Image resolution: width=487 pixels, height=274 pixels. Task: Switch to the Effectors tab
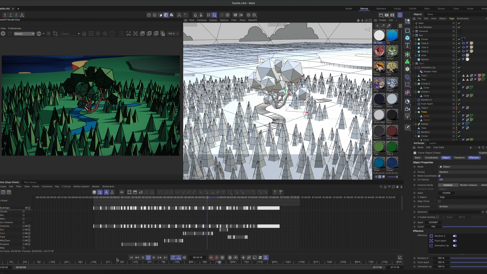[x=474, y=158]
